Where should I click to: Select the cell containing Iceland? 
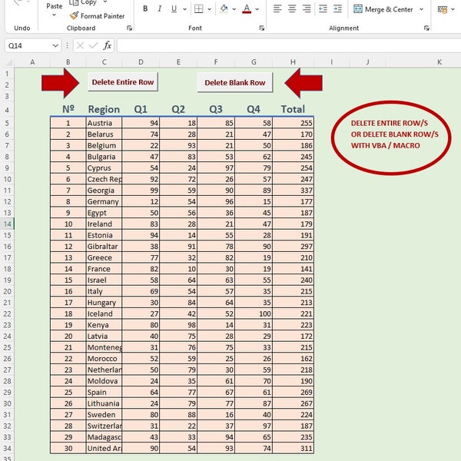coord(104,313)
